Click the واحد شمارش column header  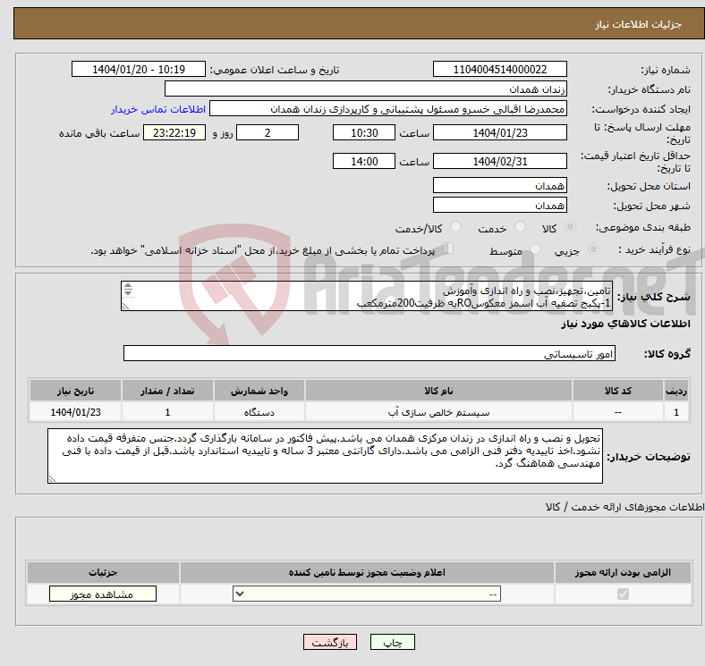[259, 391]
